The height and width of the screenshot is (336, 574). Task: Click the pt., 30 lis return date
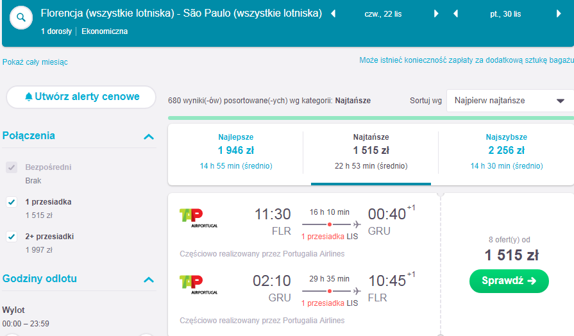click(505, 14)
